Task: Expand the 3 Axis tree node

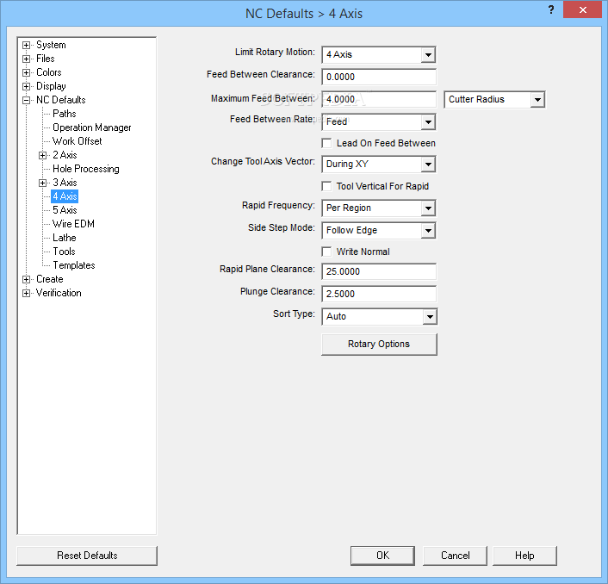Action: (43, 183)
